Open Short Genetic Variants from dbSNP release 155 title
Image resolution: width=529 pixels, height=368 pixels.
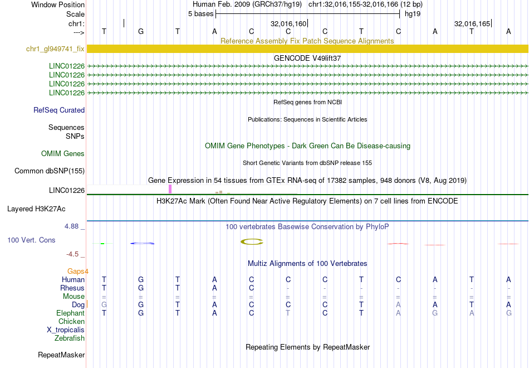(x=307, y=163)
